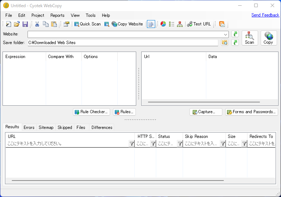This screenshot has width=281, height=197.
Task: Open the green arrow next to Website field
Action: (235, 34)
